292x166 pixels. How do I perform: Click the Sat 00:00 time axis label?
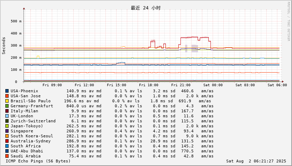(213, 85)
